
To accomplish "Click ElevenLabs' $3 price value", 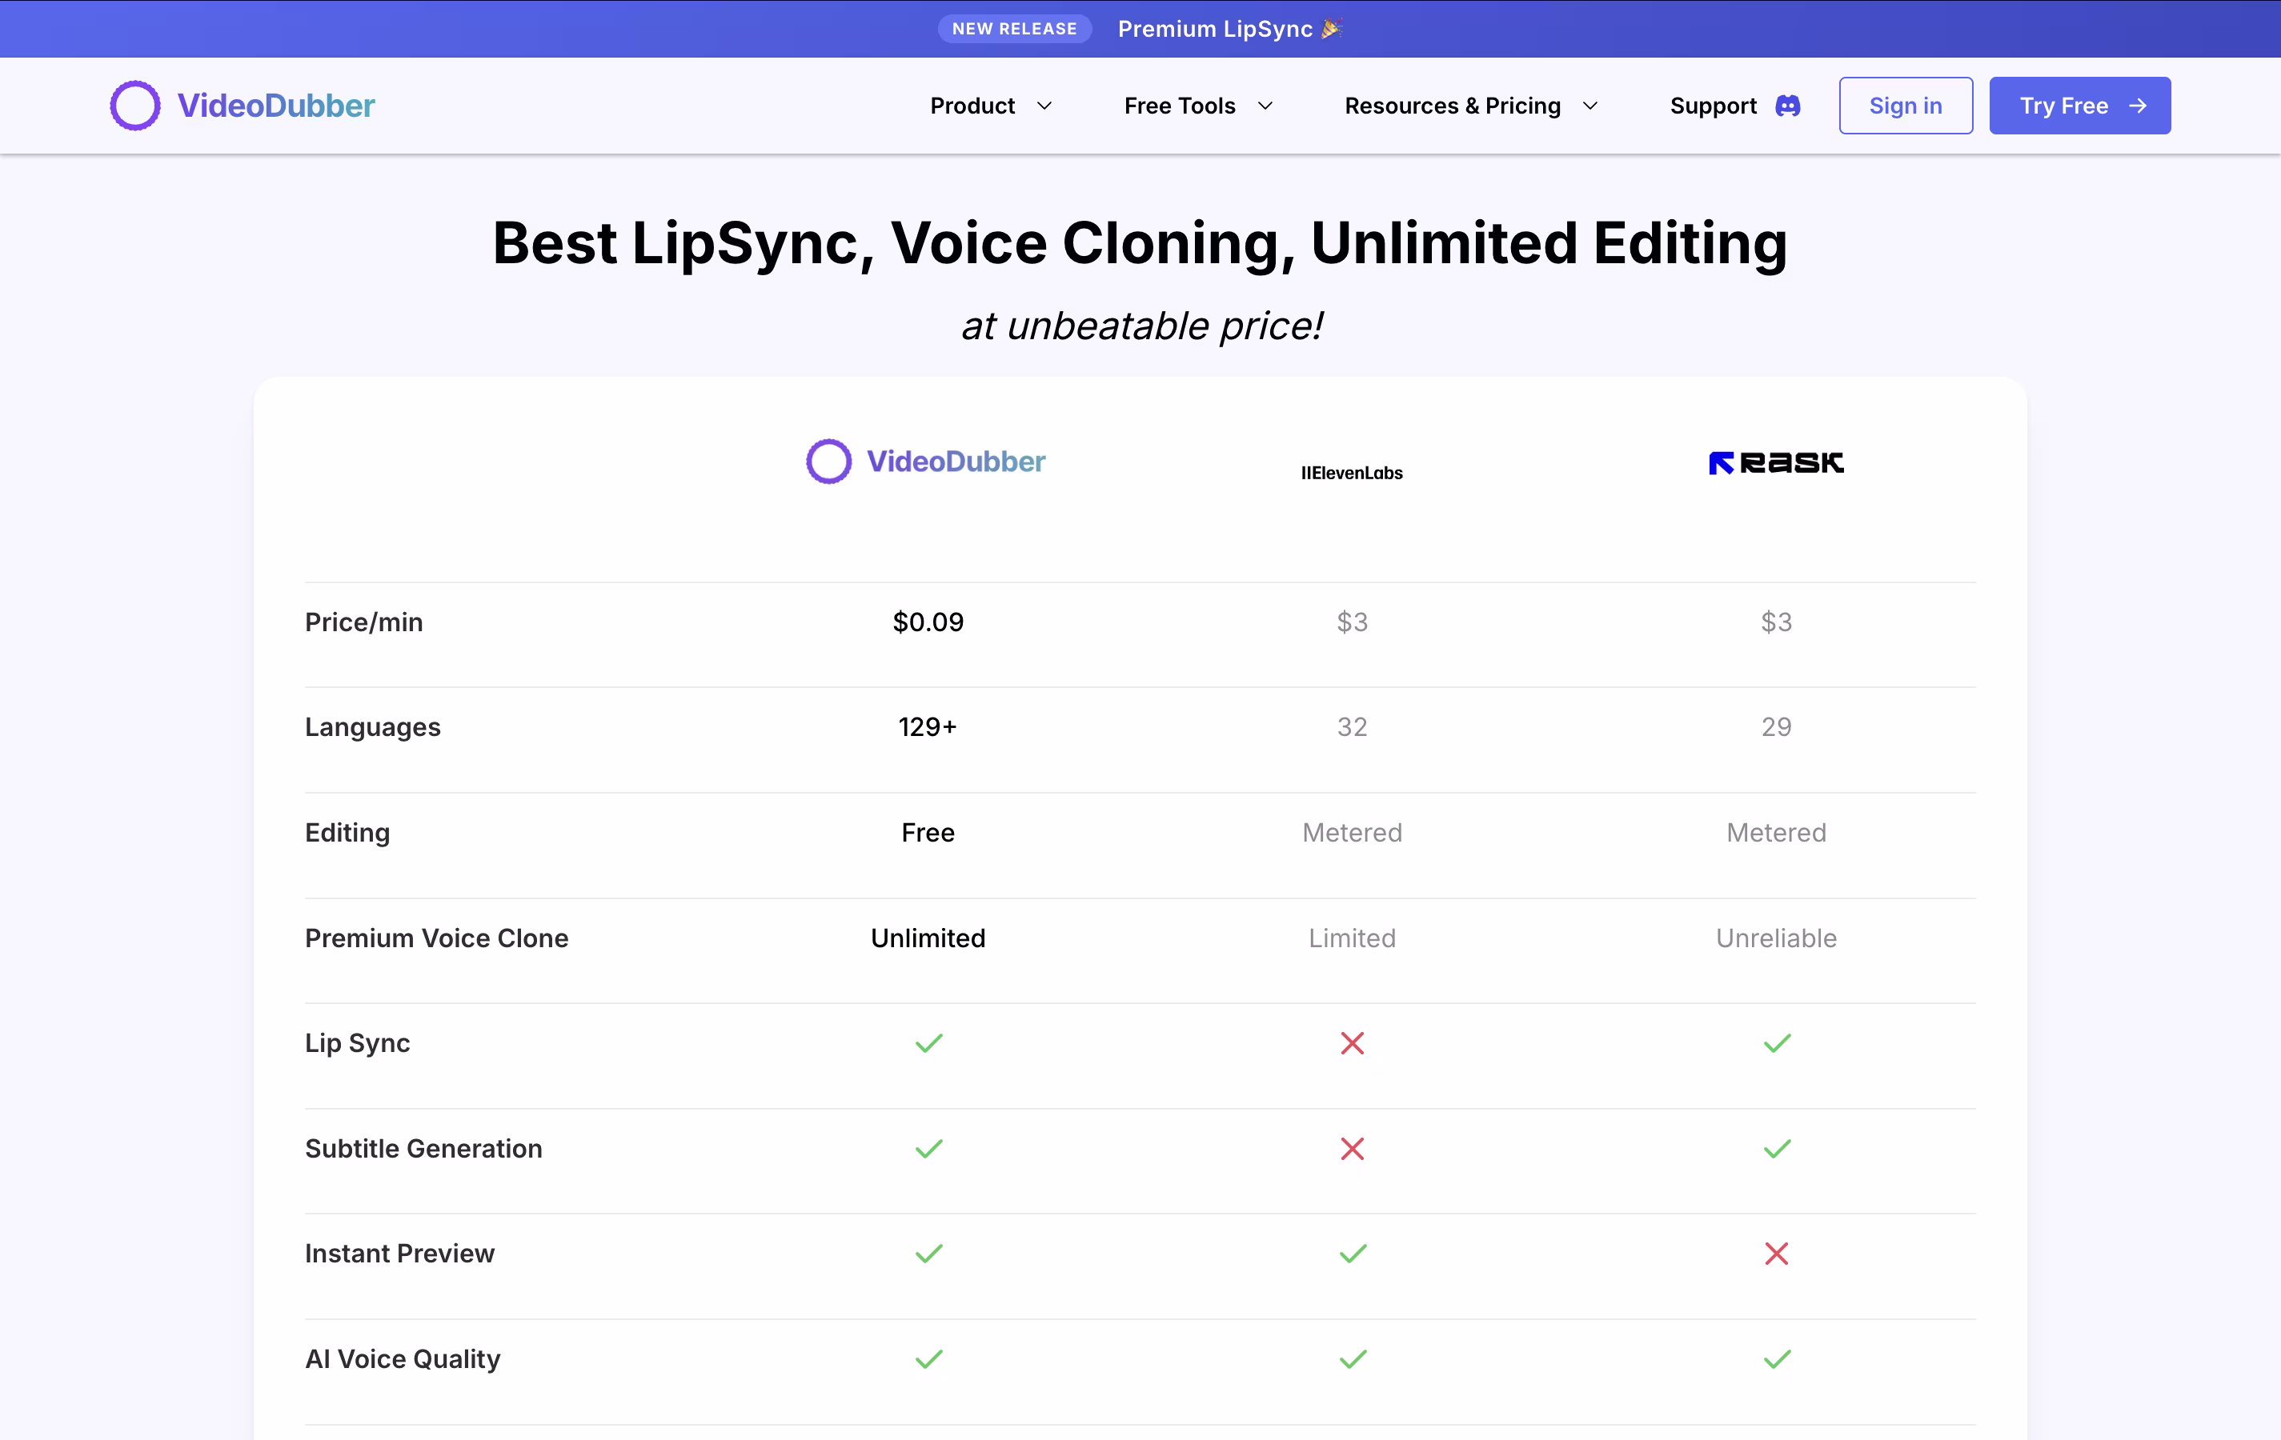I will tap(1352, 622).
